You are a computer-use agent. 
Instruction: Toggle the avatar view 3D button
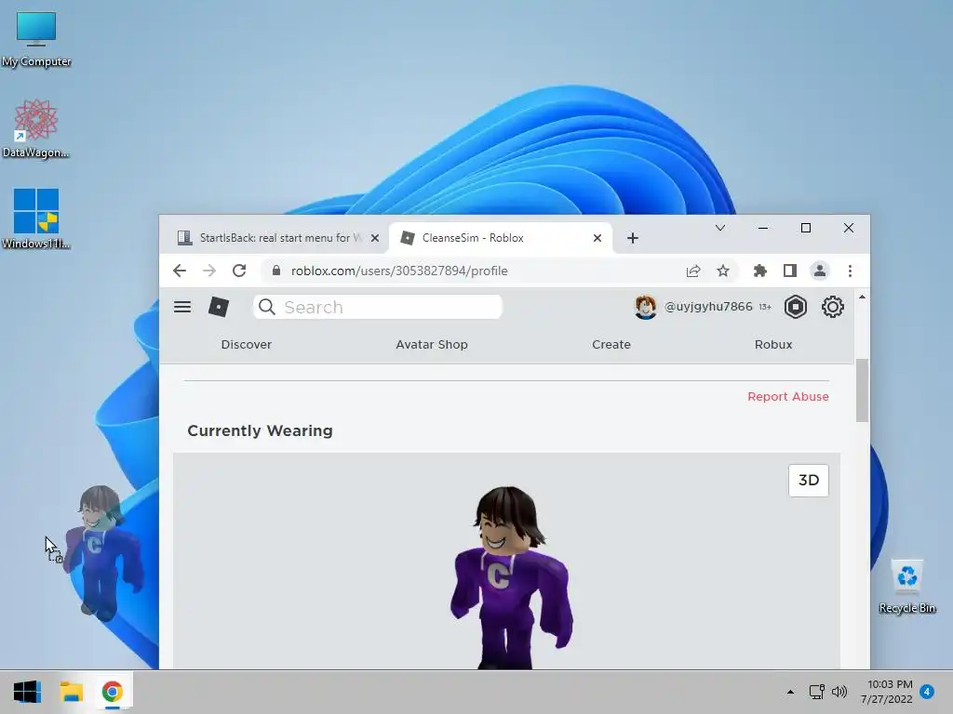pyautogui.click(x=809, y=481)
